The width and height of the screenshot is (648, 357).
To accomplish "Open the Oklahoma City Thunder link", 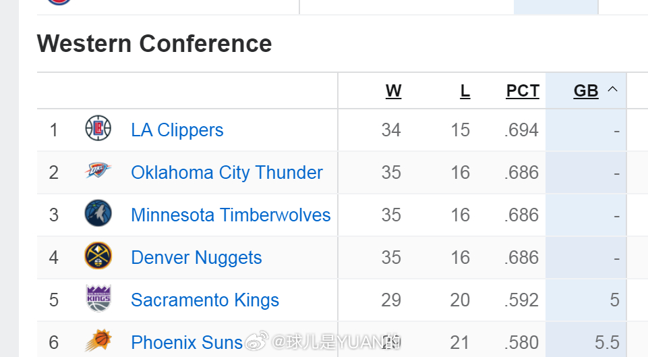I will (227, 173).
